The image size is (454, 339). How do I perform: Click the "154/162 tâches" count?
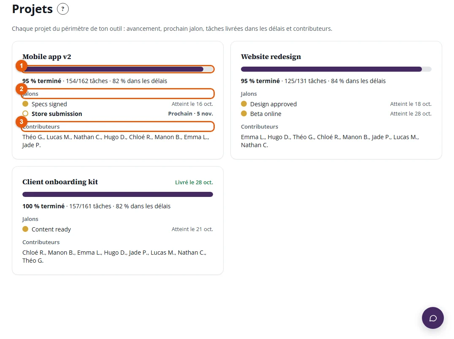(87, 81)
